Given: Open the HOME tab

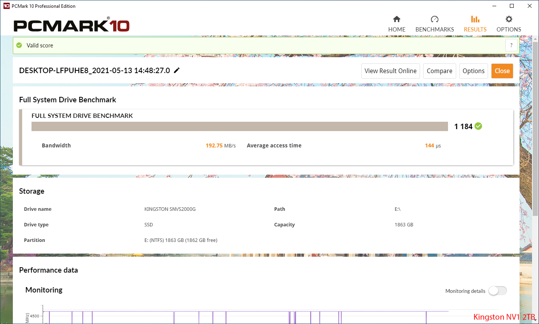Looking at the screenshot, I should tap(397, 24).
